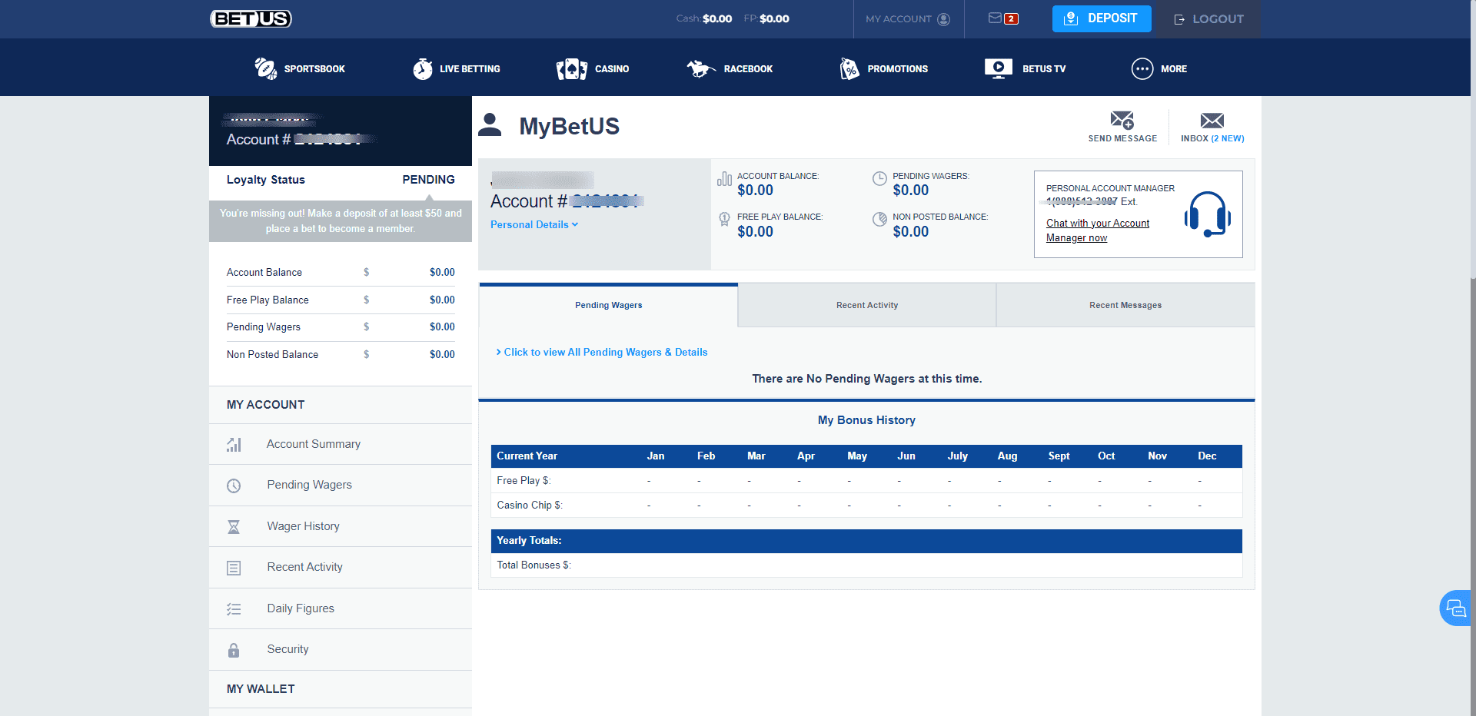Click the Racebook horse icon
Viewport: 1476px width, 716px height.
(x=700, y=69)
